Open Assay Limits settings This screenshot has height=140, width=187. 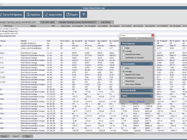pyautogui.click(x=53, y=15)
